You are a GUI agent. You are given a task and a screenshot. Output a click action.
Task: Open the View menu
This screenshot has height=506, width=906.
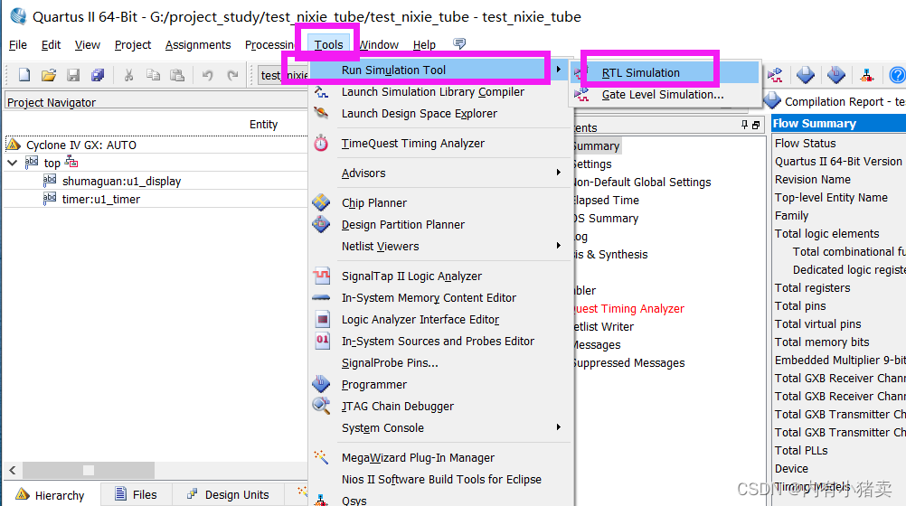[87, 44]
